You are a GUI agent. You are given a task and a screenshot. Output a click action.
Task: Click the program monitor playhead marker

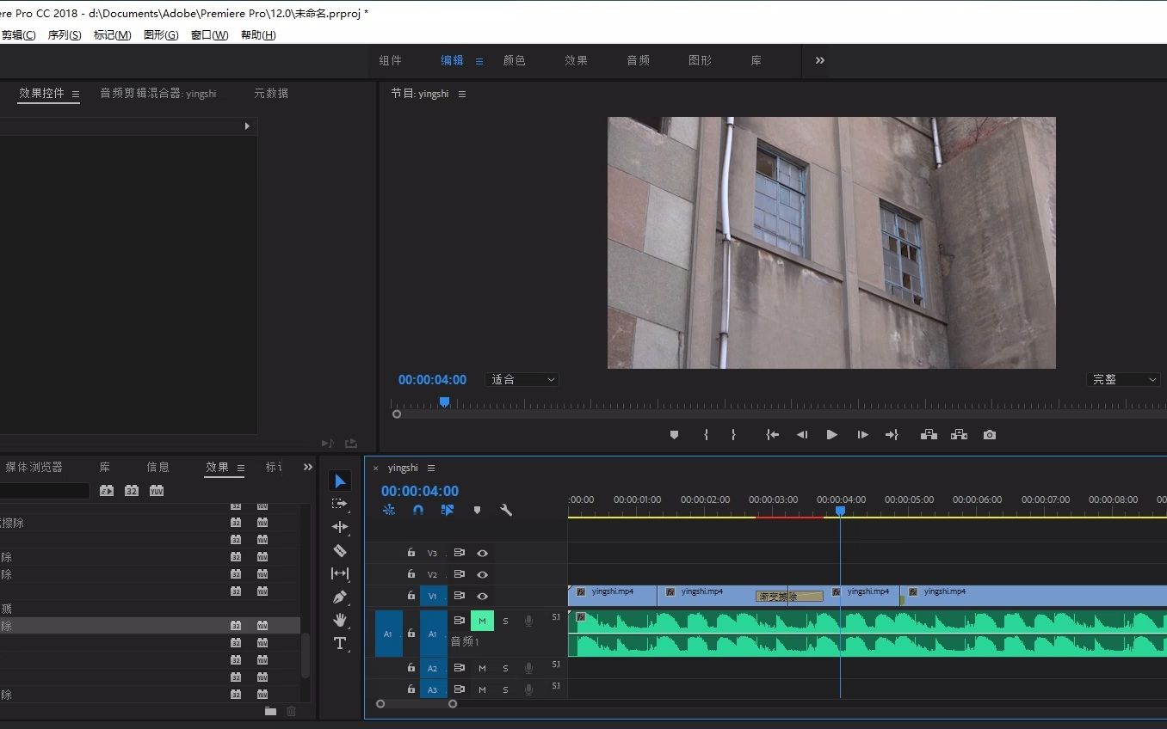pos(444,401)
